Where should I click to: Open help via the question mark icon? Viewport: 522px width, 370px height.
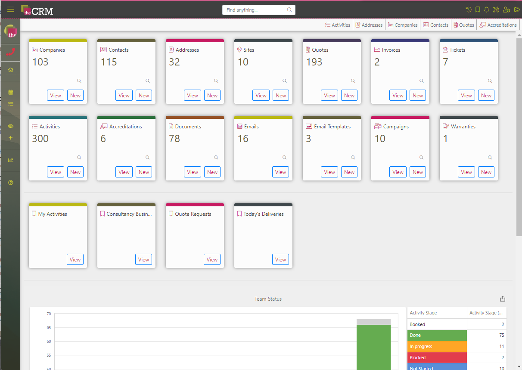tap(10, 182)
